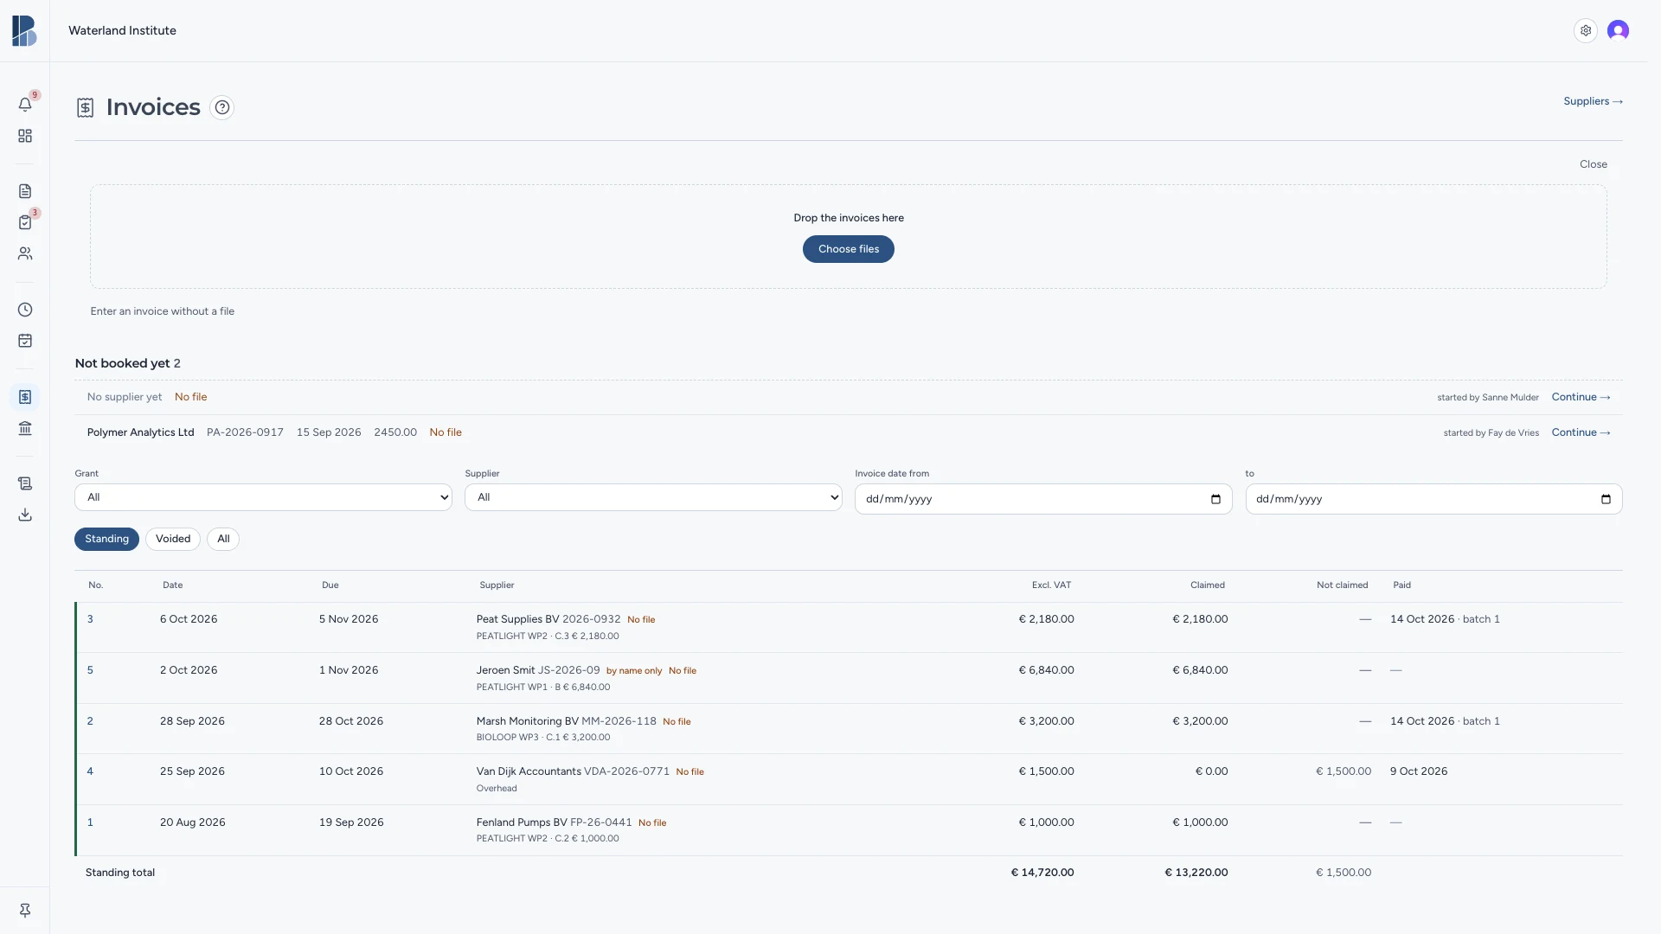The image size is (1661, 934).
Task: Select the invoices receipt icon in sidebar
Action: (25, 397)
